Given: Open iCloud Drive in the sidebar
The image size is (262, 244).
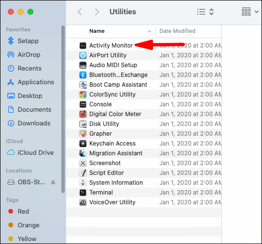Looking at the screenshot, I should (36, 152).
